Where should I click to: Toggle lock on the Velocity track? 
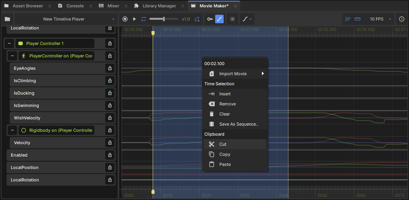(x=110, y=143)
